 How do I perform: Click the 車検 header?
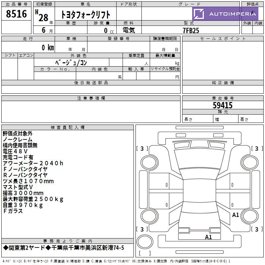point(71,39)
